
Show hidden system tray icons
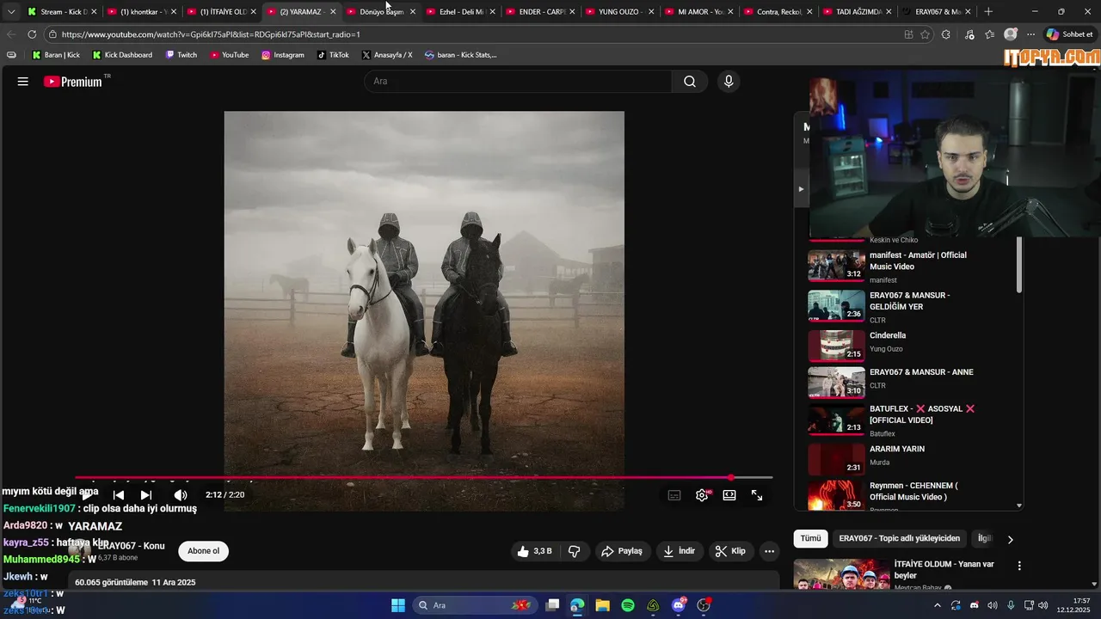[938, 605]
